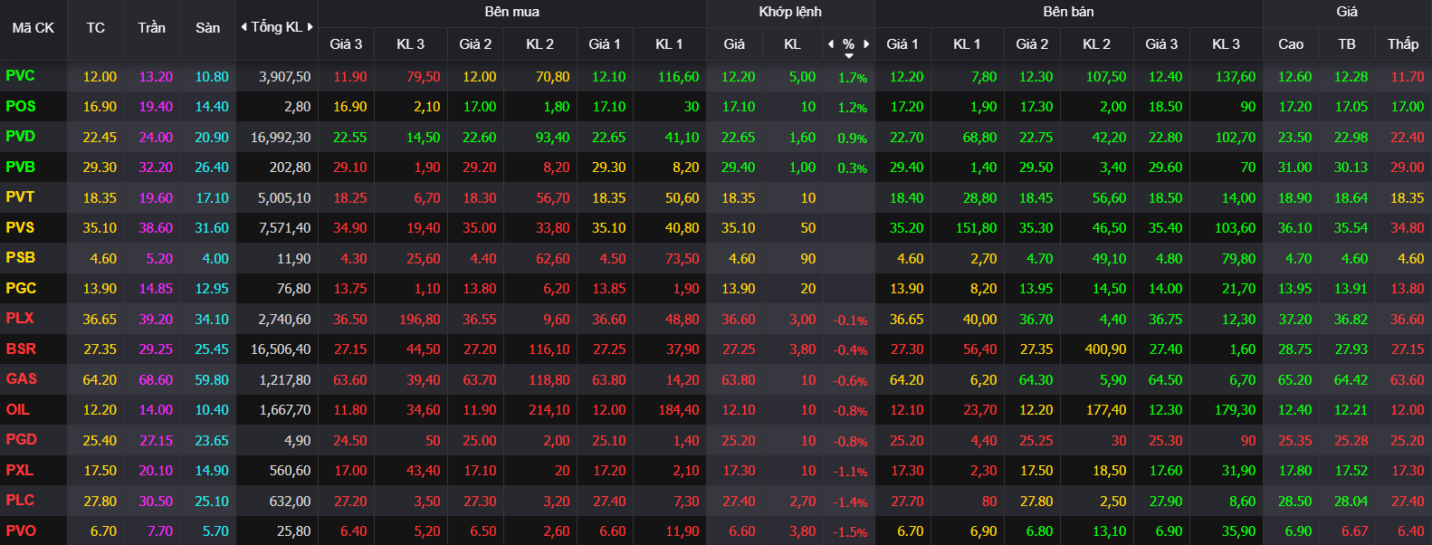The height and width of the screenshot is (545, 1432).
Task: Open stock symbol PVS
Action: coord(20,227)
